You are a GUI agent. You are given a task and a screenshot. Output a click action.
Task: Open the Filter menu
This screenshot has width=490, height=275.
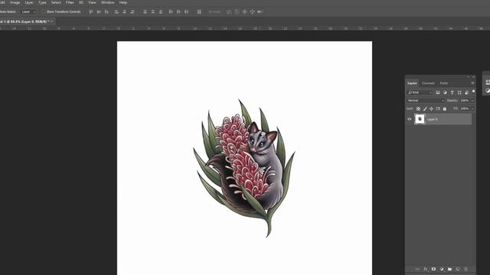click(x=70, y=2)
